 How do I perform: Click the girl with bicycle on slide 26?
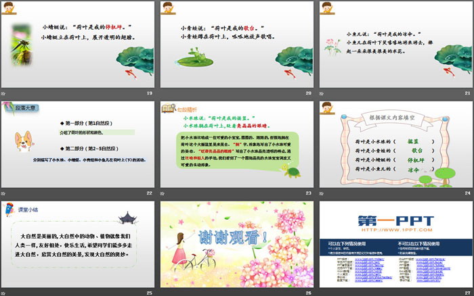click(x=193, y=252)
